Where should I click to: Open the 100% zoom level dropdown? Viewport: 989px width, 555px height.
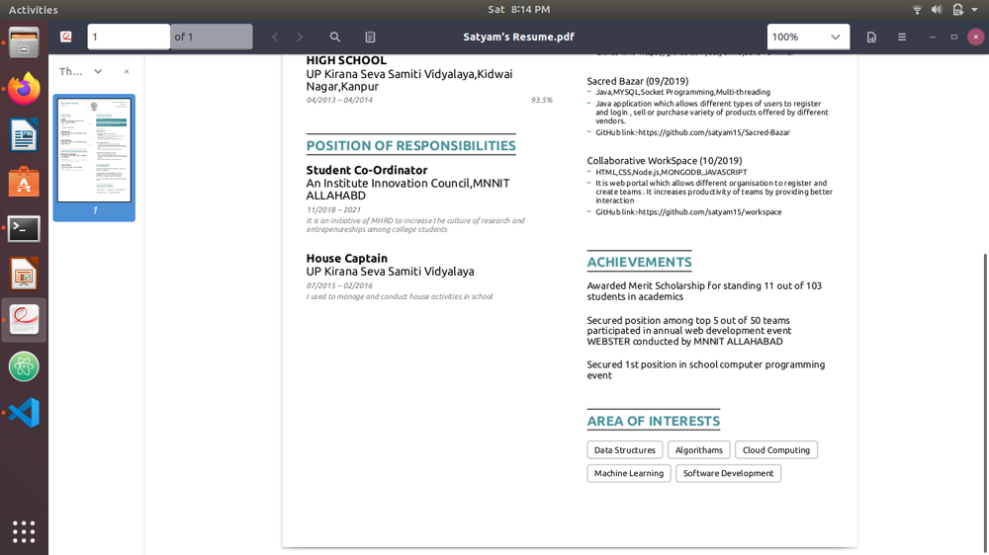[x=808, y=38]
